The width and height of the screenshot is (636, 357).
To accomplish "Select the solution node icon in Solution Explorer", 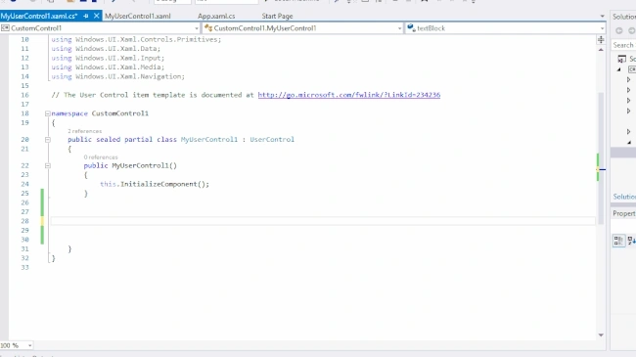I will point(621,60).
